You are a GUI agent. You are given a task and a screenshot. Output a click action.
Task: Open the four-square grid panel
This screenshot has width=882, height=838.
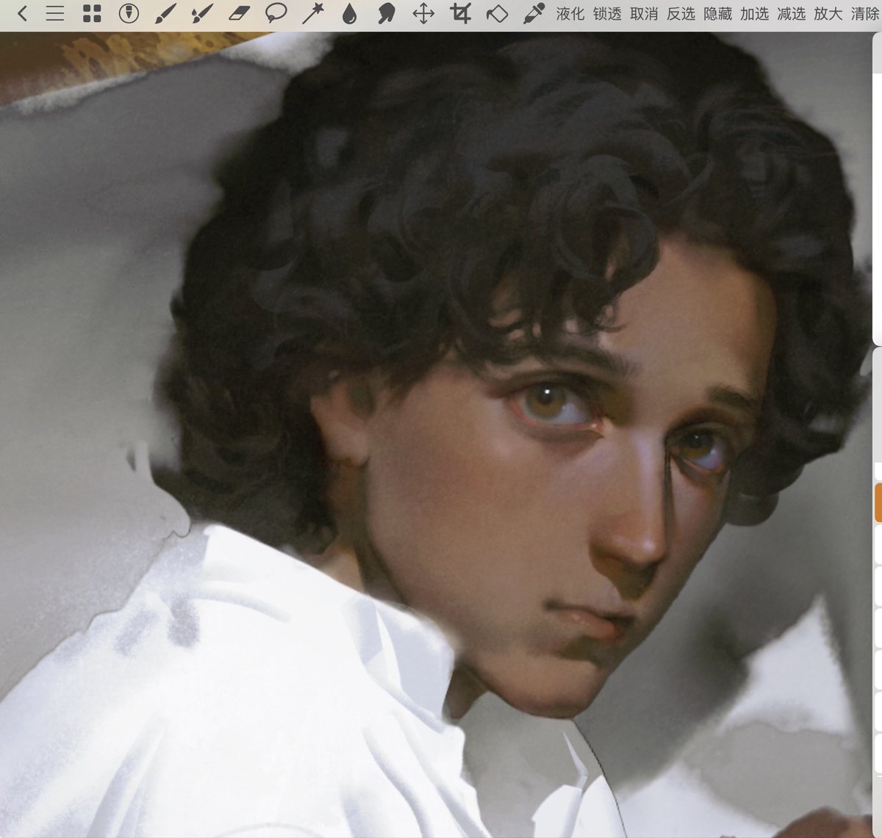tap(92, 13)
